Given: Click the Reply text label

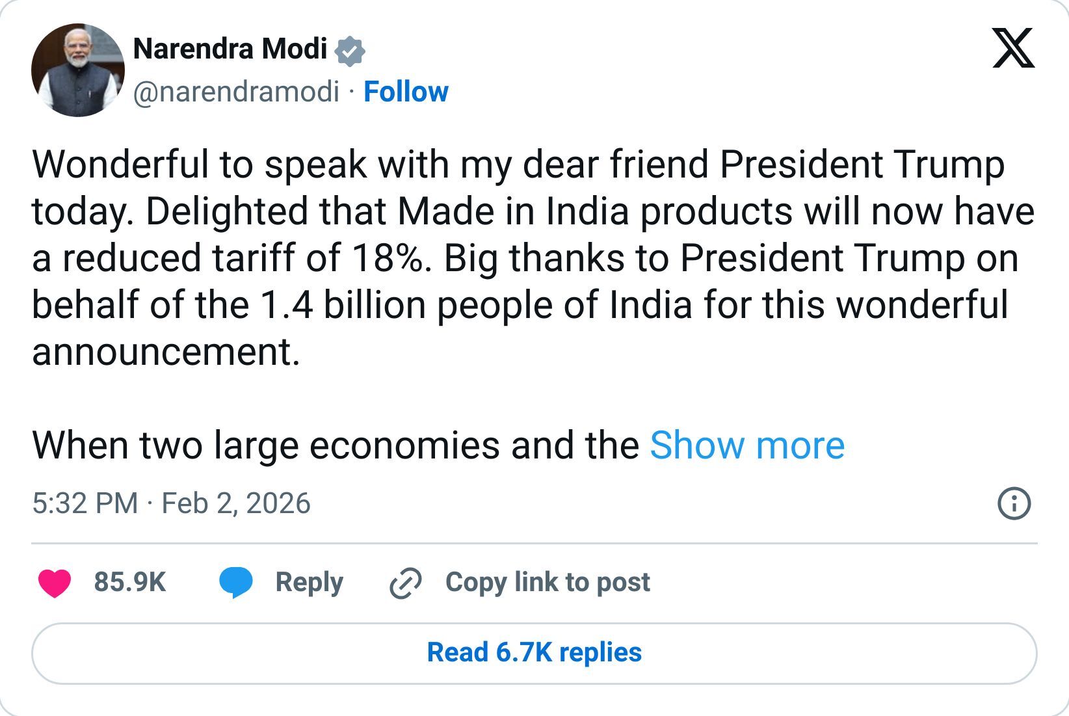Looking at the screenshot, I should (308, 582).
